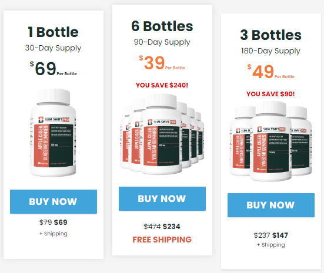Click the six bottles product image
This screenshot has width=324, height=273.
click(162, 134)
